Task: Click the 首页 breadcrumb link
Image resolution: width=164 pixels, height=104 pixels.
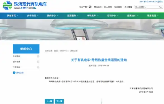Action: coord(56,51)
